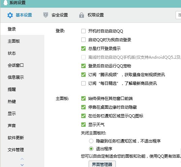Image resolution: width=181 pixels, height=167 pixels.
Task: Click the padlock icon for 权限设置
Action: pos(82,15)
